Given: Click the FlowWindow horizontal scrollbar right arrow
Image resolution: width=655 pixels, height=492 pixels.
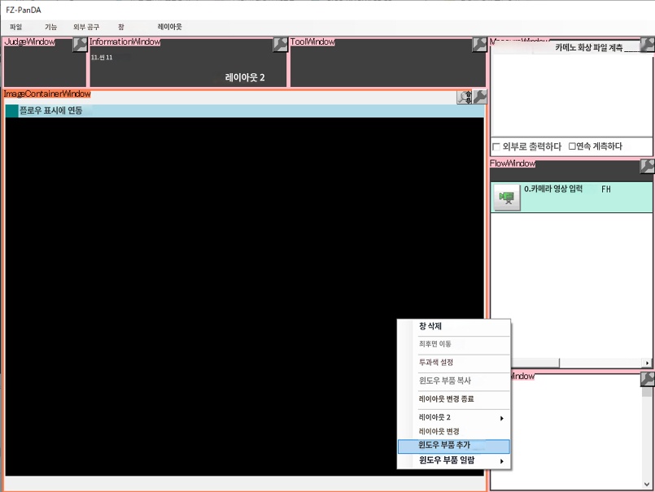Looking at the screenshot, I should coord(648,363).
